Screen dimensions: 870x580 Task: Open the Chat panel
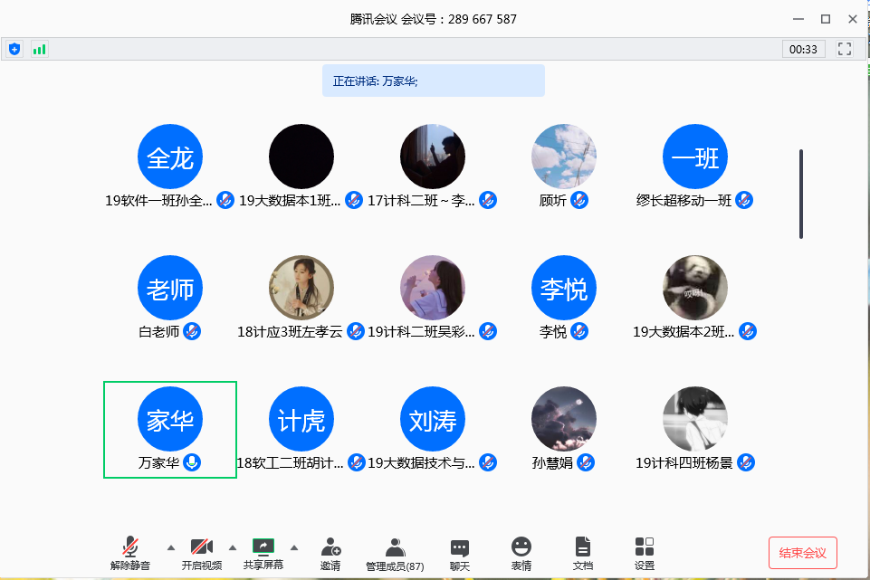pos(460,553)
